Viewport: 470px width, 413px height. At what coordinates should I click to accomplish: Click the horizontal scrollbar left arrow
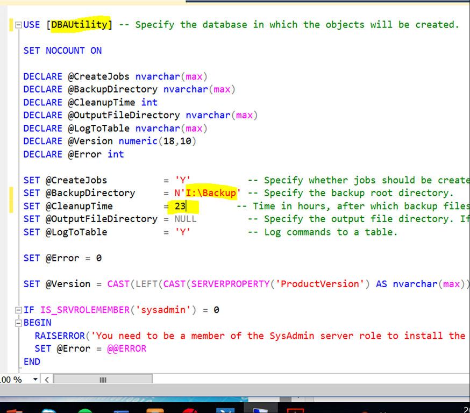click(47, 380)
